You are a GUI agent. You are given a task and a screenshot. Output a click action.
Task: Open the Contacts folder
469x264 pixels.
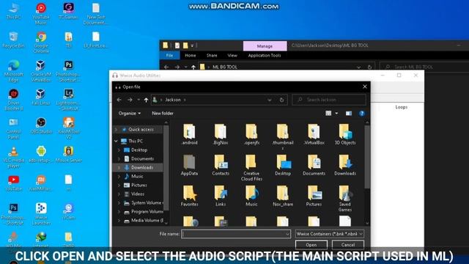(221, 165)
